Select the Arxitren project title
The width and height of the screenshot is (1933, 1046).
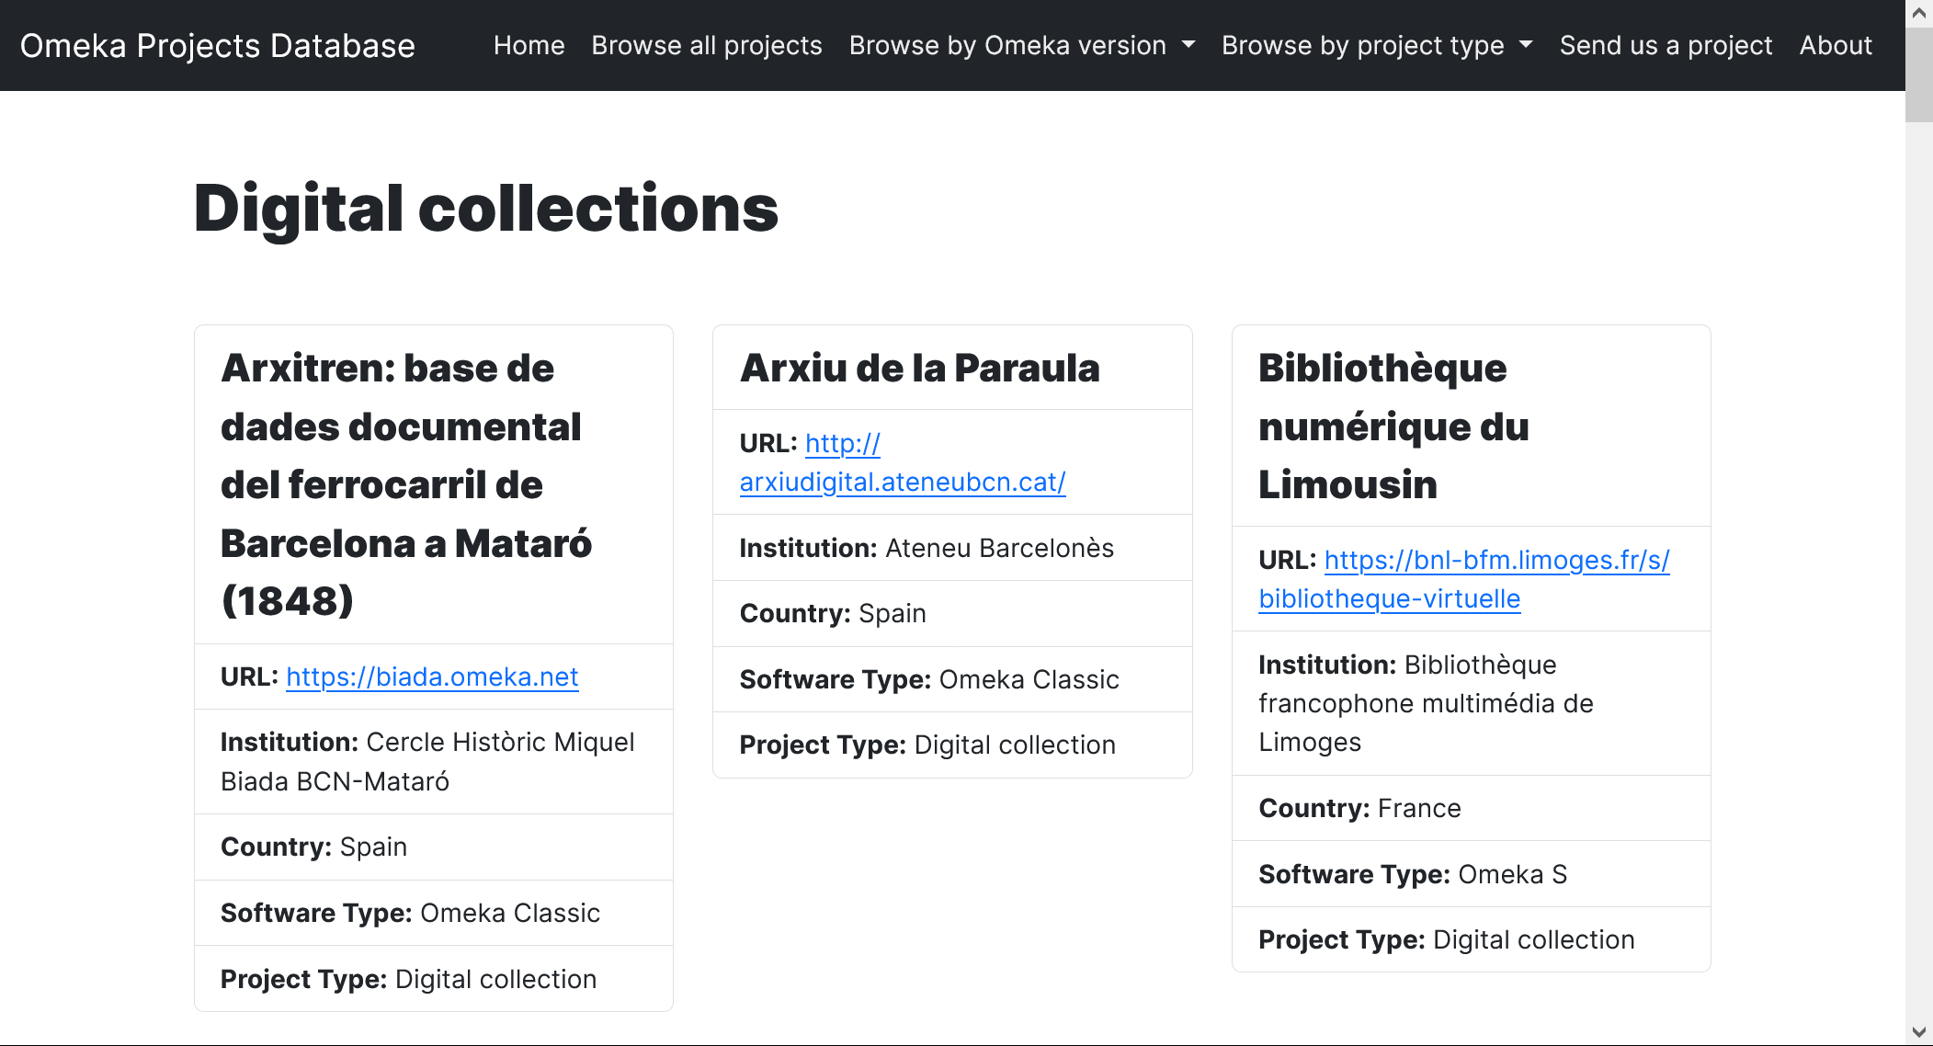(405, 484)
